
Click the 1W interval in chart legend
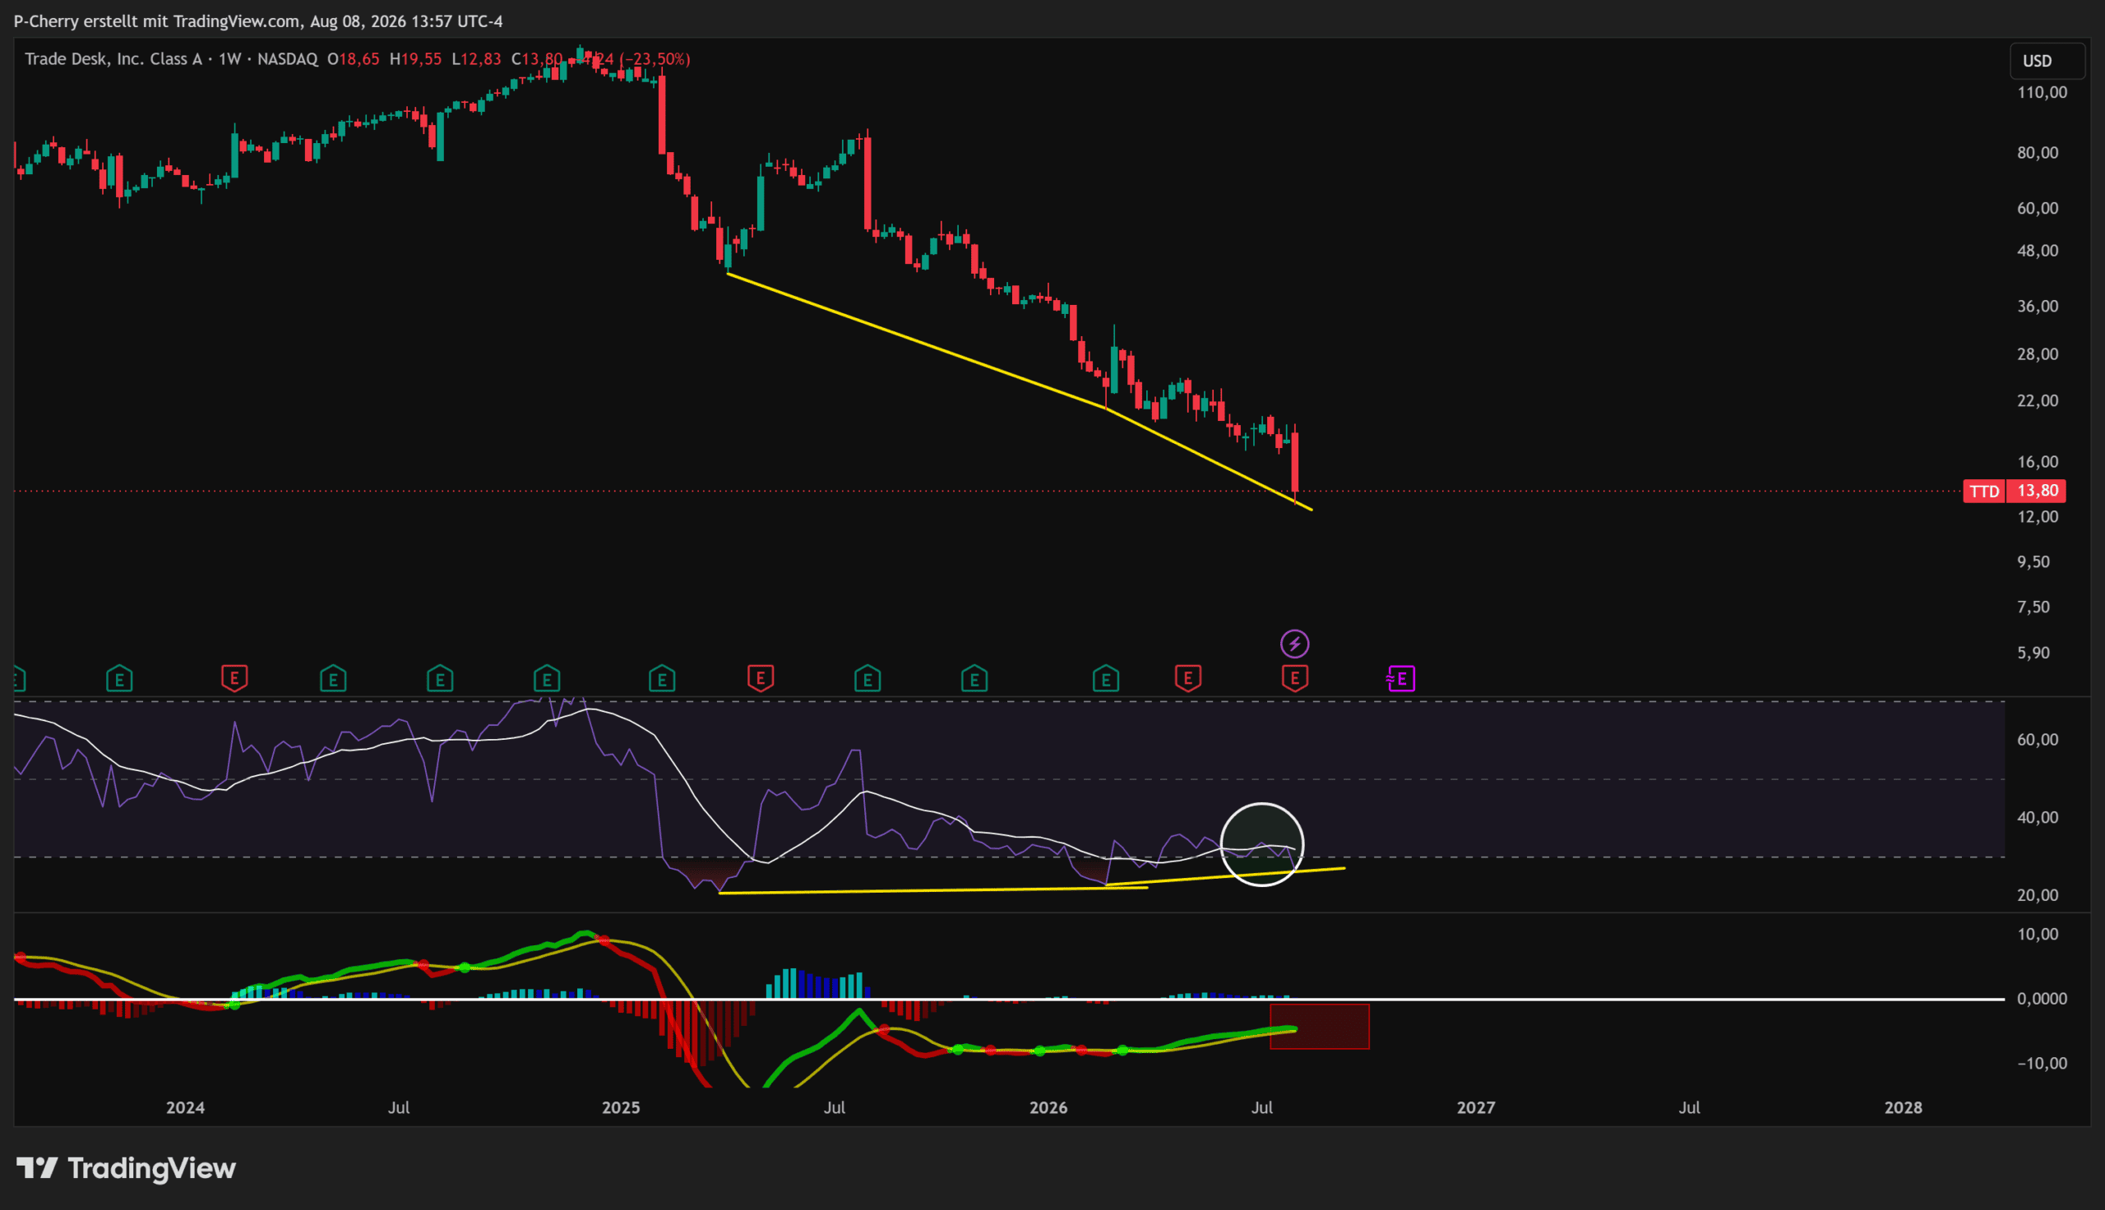click(229, 59)
